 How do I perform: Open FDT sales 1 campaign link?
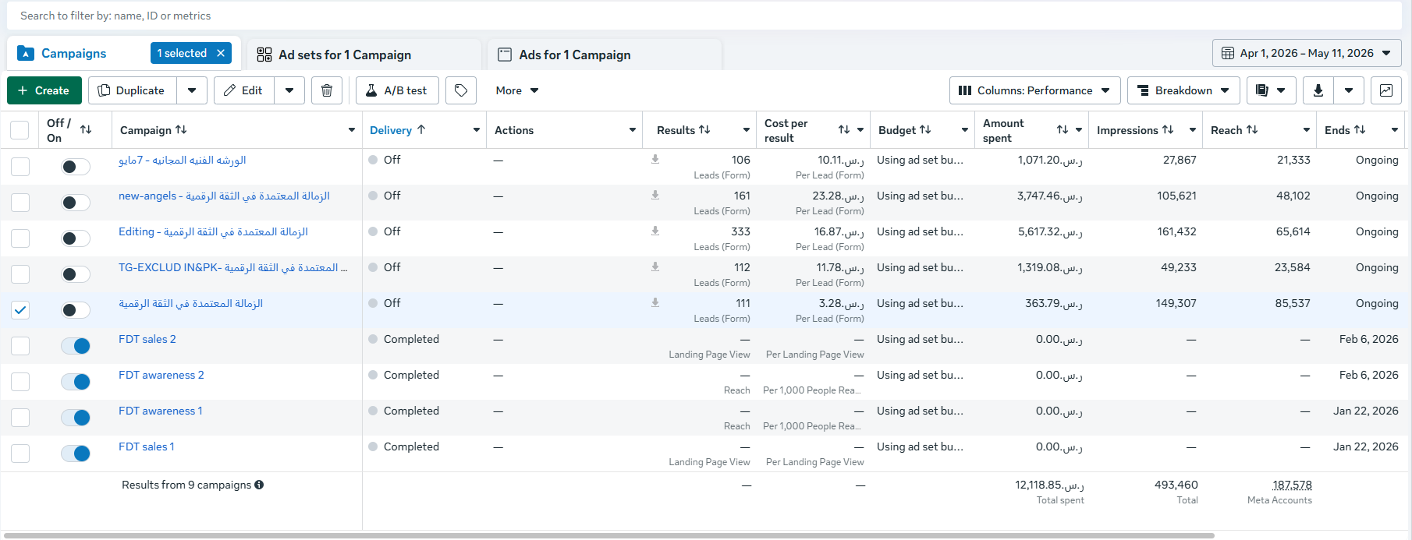tap(147, 446)
